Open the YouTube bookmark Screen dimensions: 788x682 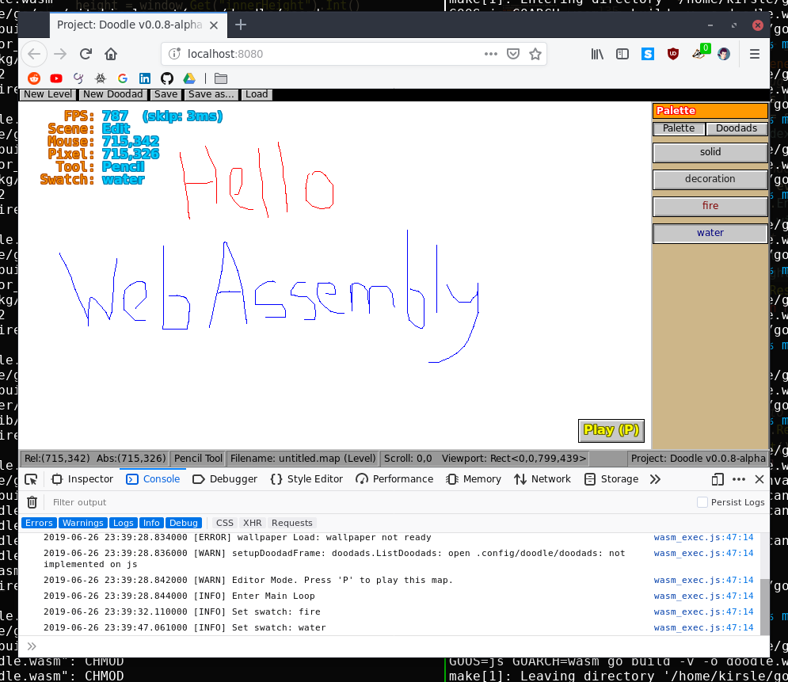(x=56, y=78)
